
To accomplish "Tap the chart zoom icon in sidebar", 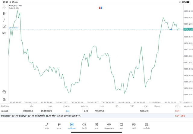I will point(4,92).
